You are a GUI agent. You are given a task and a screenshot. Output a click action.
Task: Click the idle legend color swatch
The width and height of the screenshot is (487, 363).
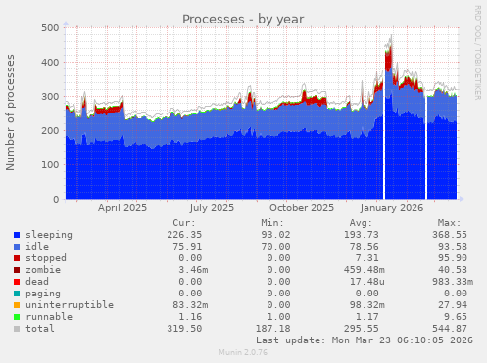[x=17, y=247]
